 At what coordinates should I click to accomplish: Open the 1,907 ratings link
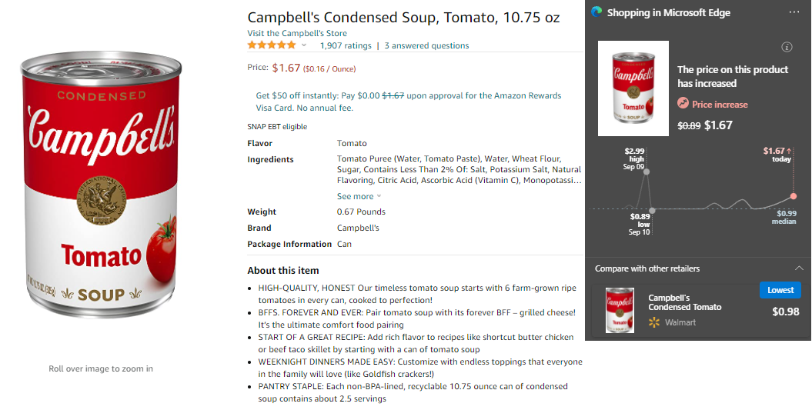(346, 45)
